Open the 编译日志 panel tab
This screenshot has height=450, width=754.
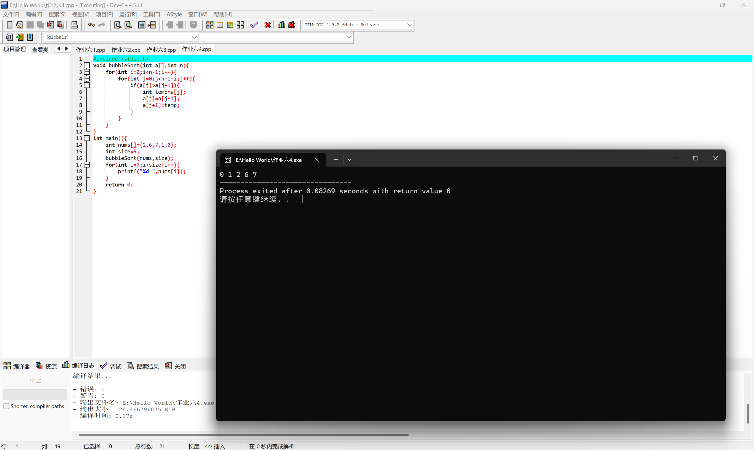click(78, 366)
